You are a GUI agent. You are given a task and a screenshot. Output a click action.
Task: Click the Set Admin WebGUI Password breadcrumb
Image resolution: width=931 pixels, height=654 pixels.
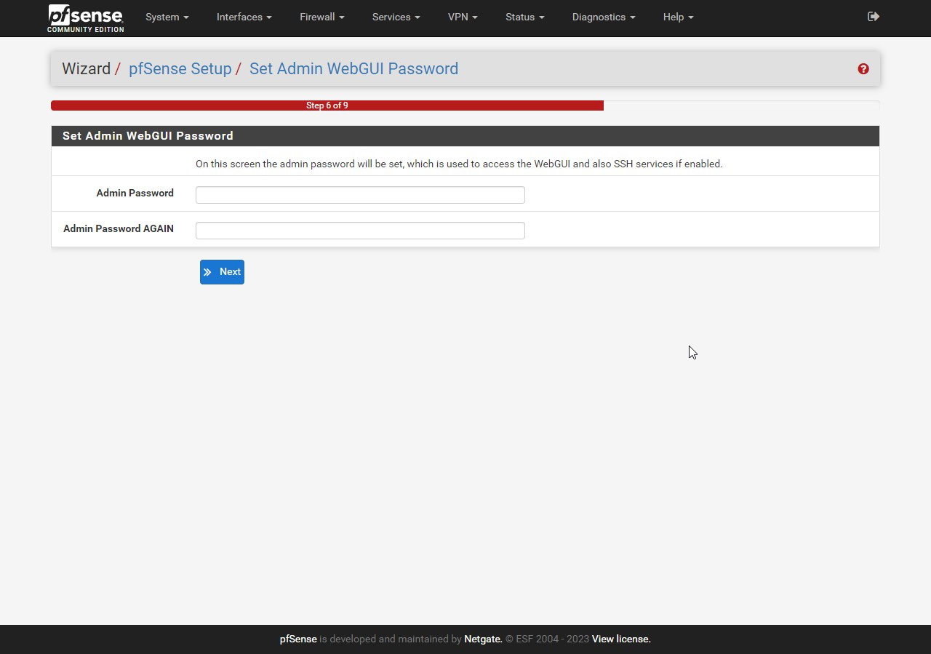pos(353,68)
